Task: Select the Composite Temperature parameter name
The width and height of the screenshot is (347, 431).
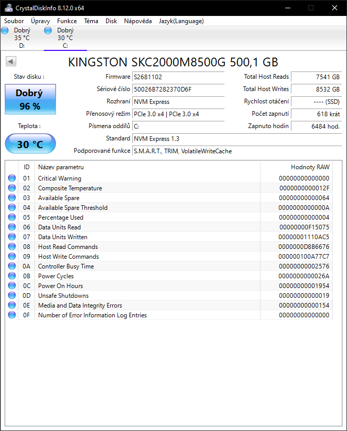Action: click(70, 188)
